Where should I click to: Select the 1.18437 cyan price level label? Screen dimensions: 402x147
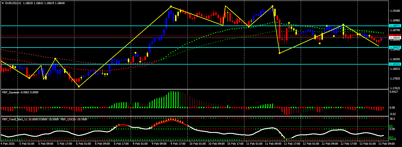(x=395, y=47)
